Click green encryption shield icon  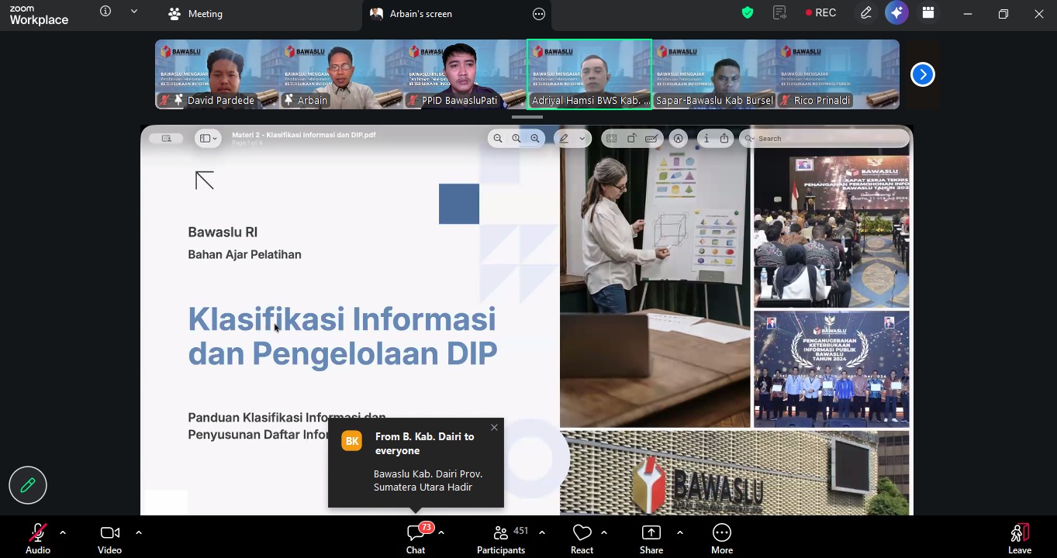(748, 12)
